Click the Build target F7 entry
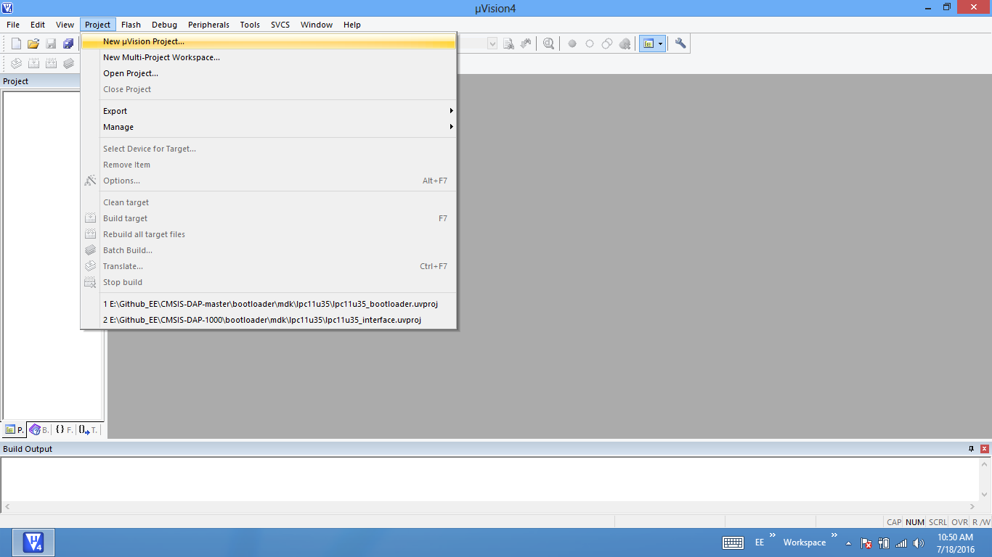 tap(269, 218)
